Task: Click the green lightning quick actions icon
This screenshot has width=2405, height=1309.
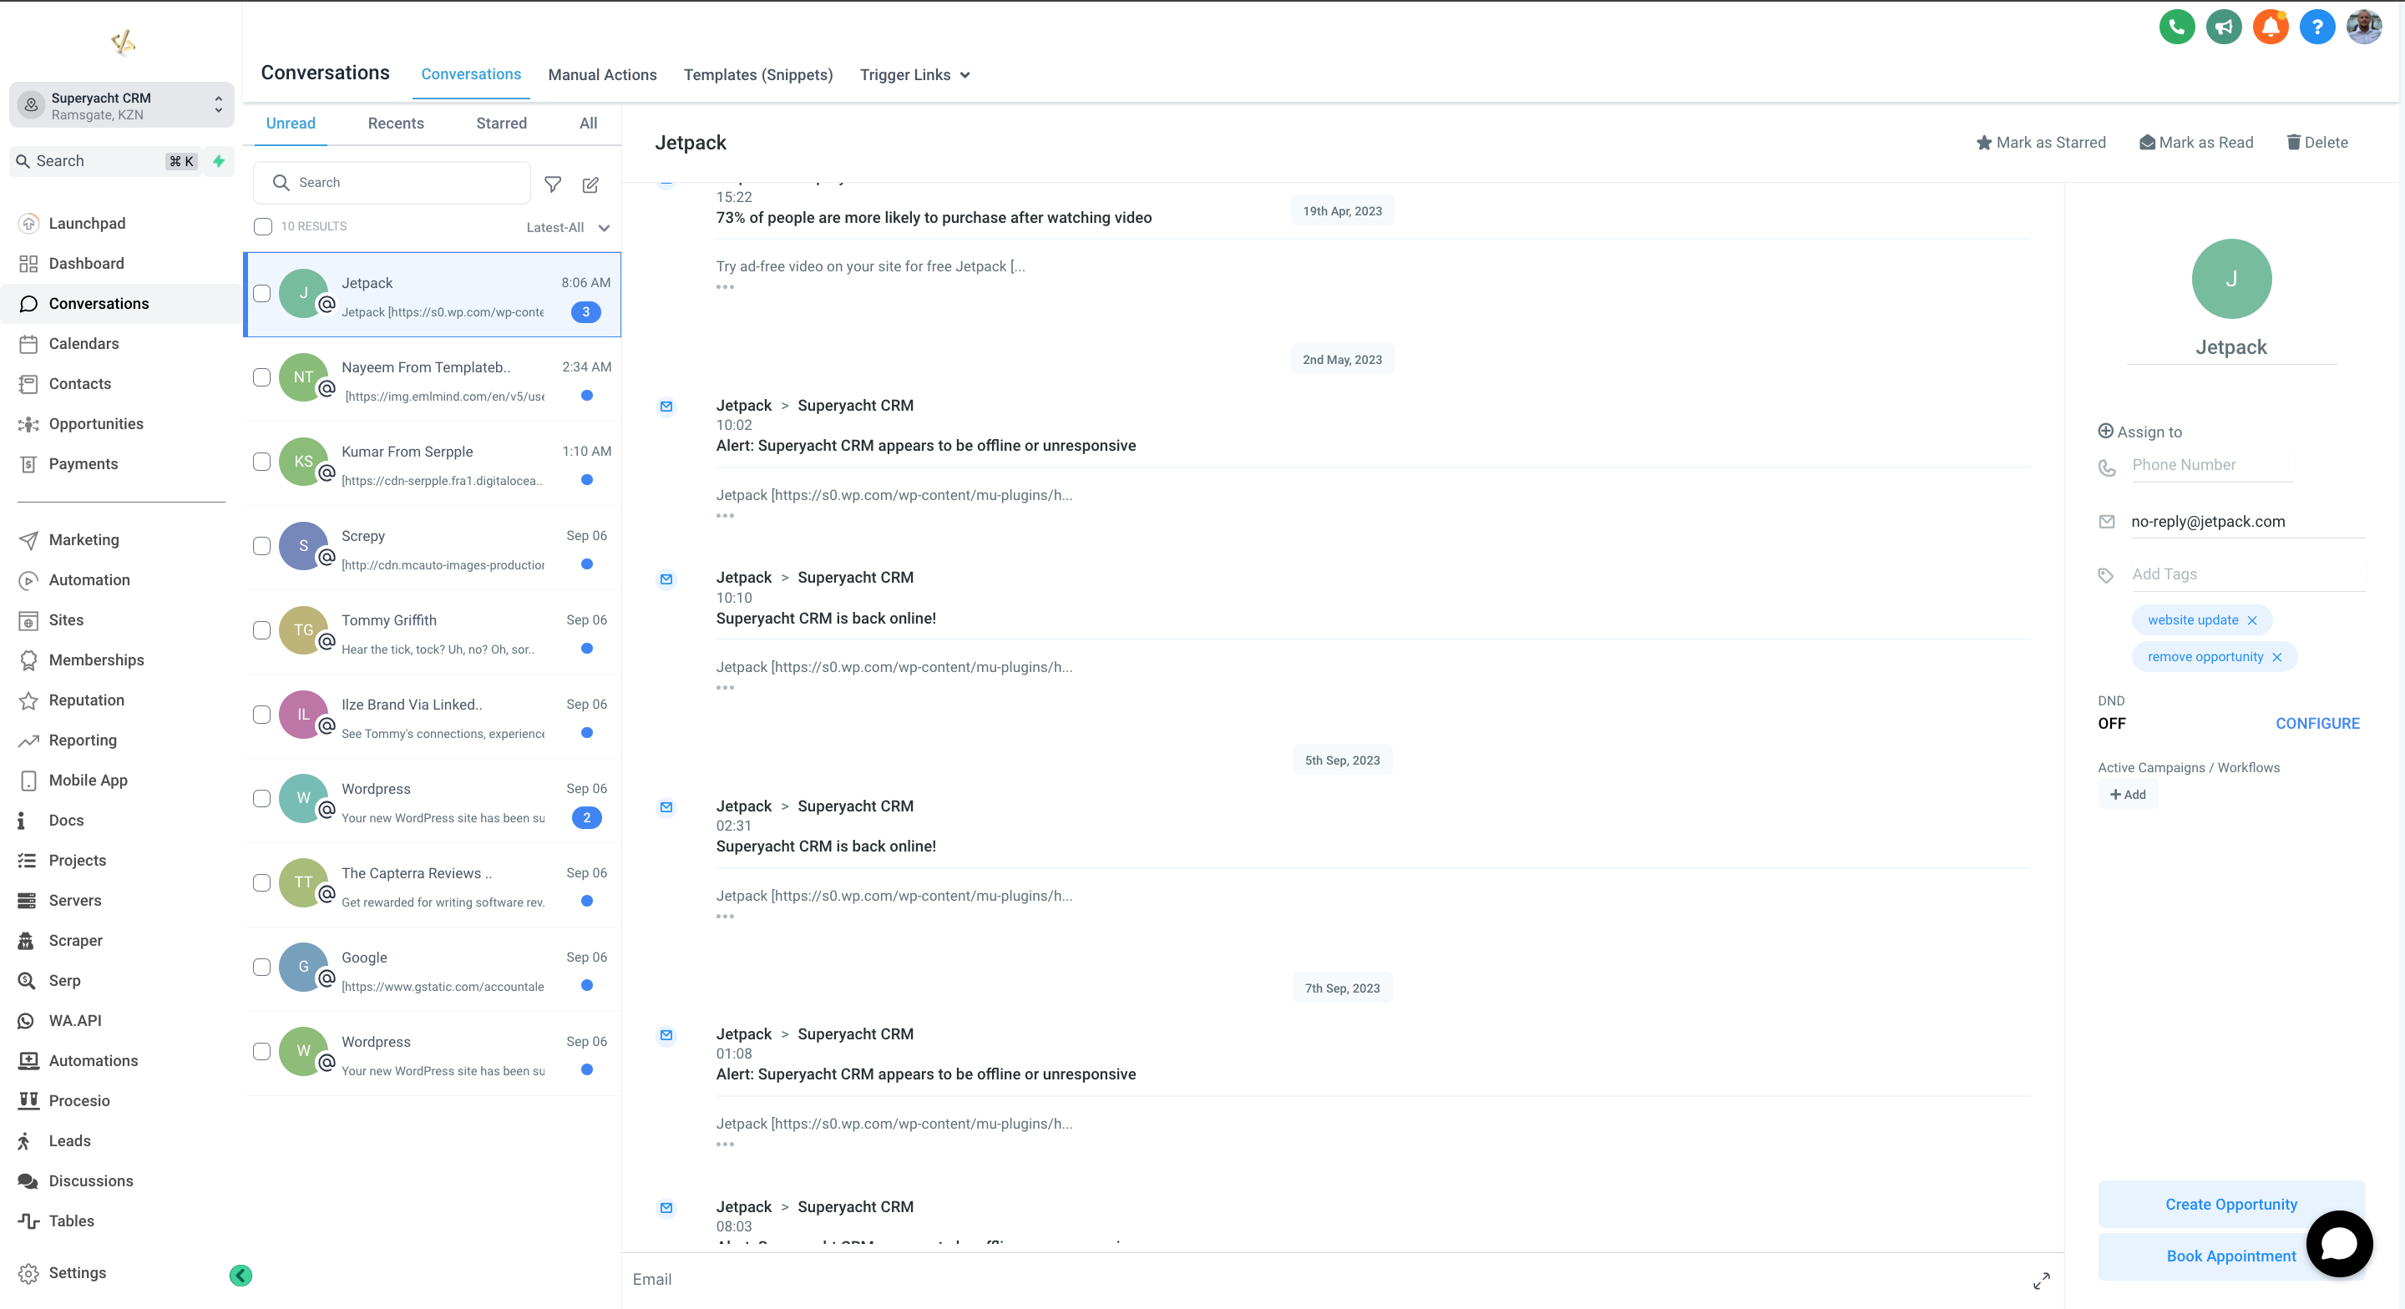Action: [x=219, y=160]
